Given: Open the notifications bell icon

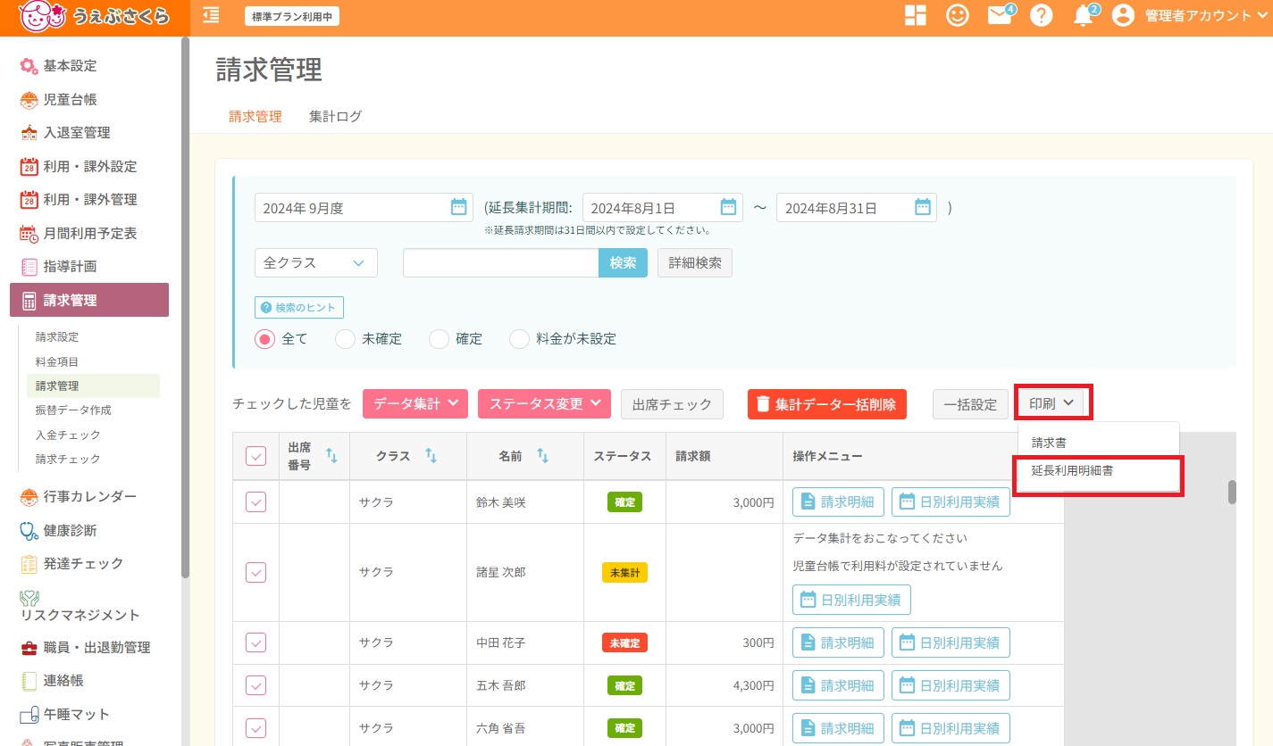Looking at the screenshot, I should click(1084, 15).
